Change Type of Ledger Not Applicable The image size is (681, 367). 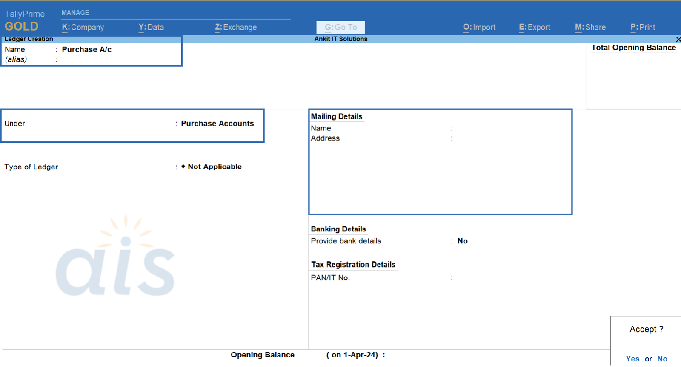coord(215,167)
